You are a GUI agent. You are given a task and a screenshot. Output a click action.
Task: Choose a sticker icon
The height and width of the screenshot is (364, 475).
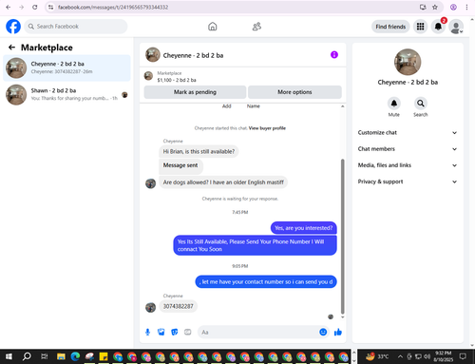[x=175, y=332]
